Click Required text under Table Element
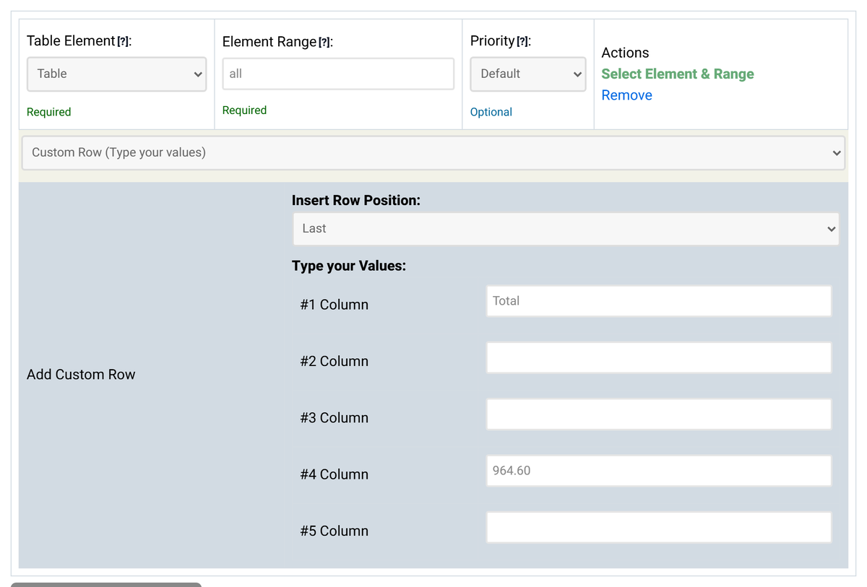The image size is (867, 587). click(49, 112)
